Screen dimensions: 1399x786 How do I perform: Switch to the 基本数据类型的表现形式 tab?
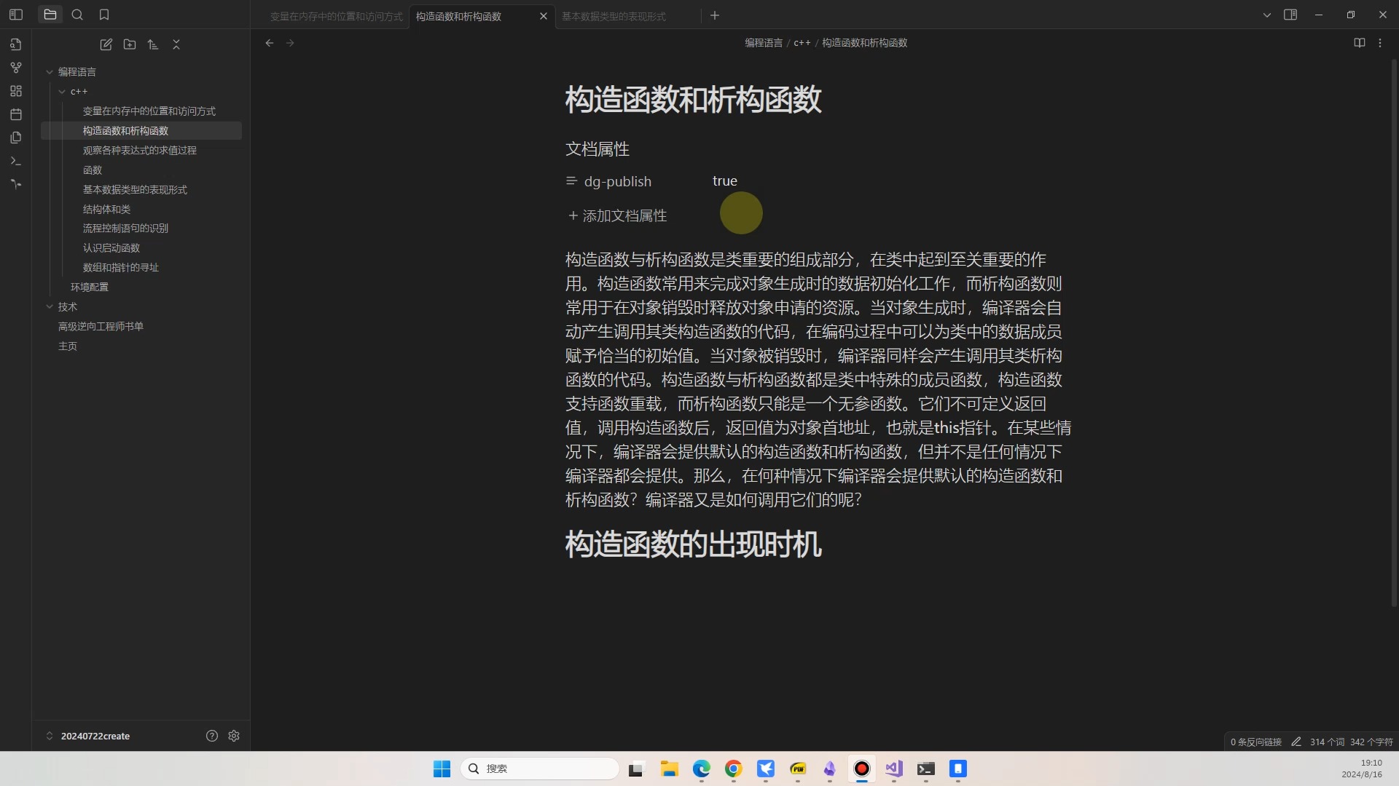click(614, 16)
